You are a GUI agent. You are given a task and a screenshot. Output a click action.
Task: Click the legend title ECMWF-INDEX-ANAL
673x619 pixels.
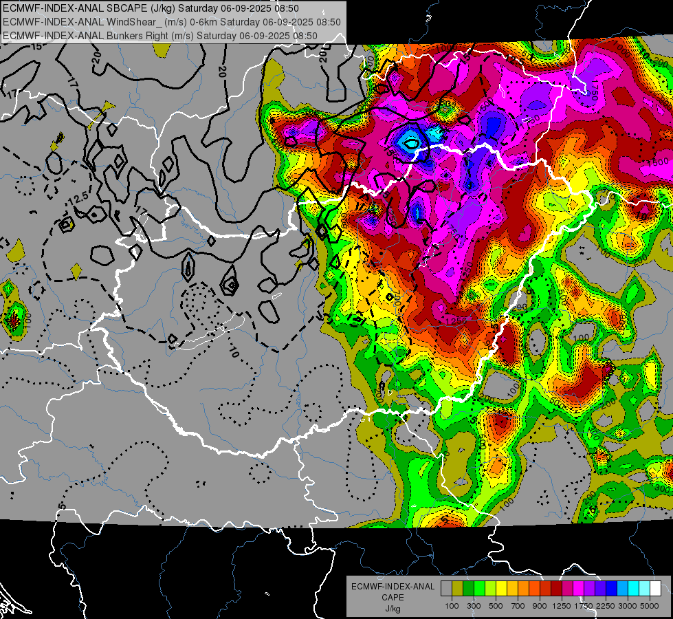tap(393, 587)
